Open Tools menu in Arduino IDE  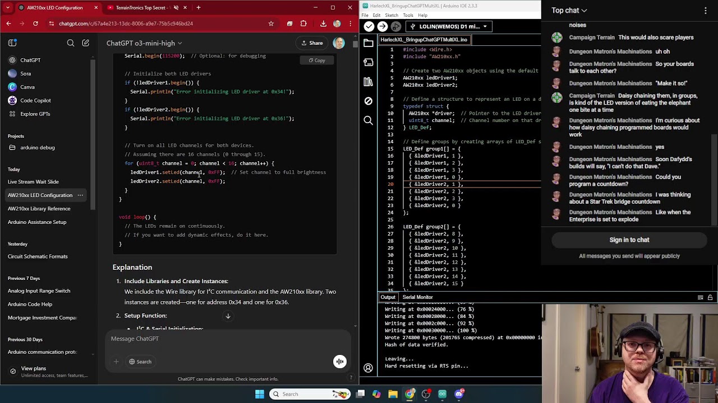tap(408, 15)
